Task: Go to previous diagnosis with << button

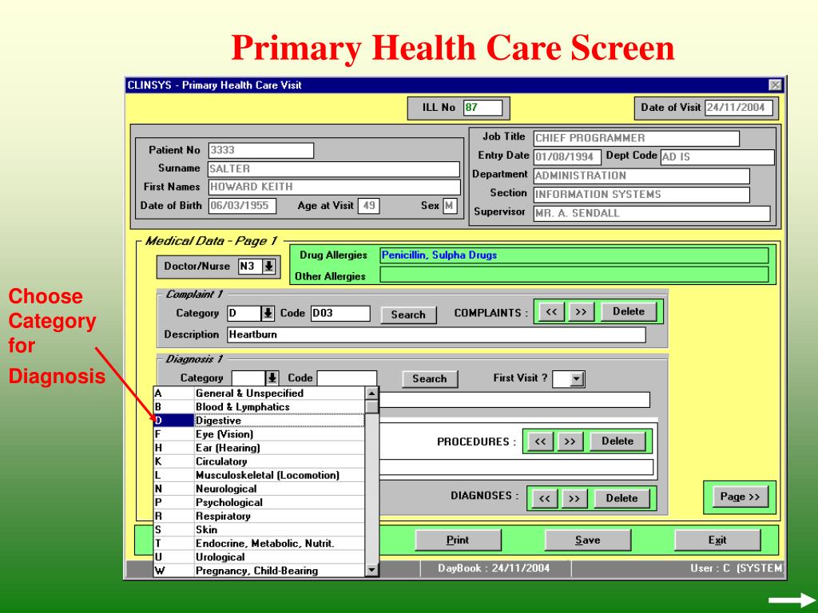Action: tap(544, 498)
